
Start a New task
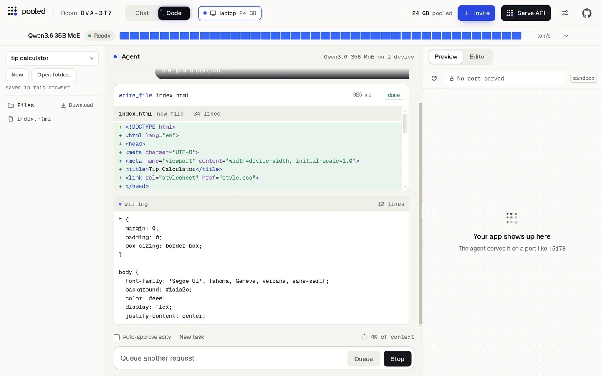pos(192,337)
